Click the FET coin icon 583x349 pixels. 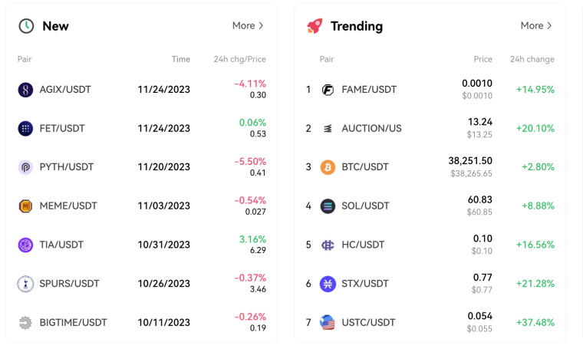(x=25, y=129)
